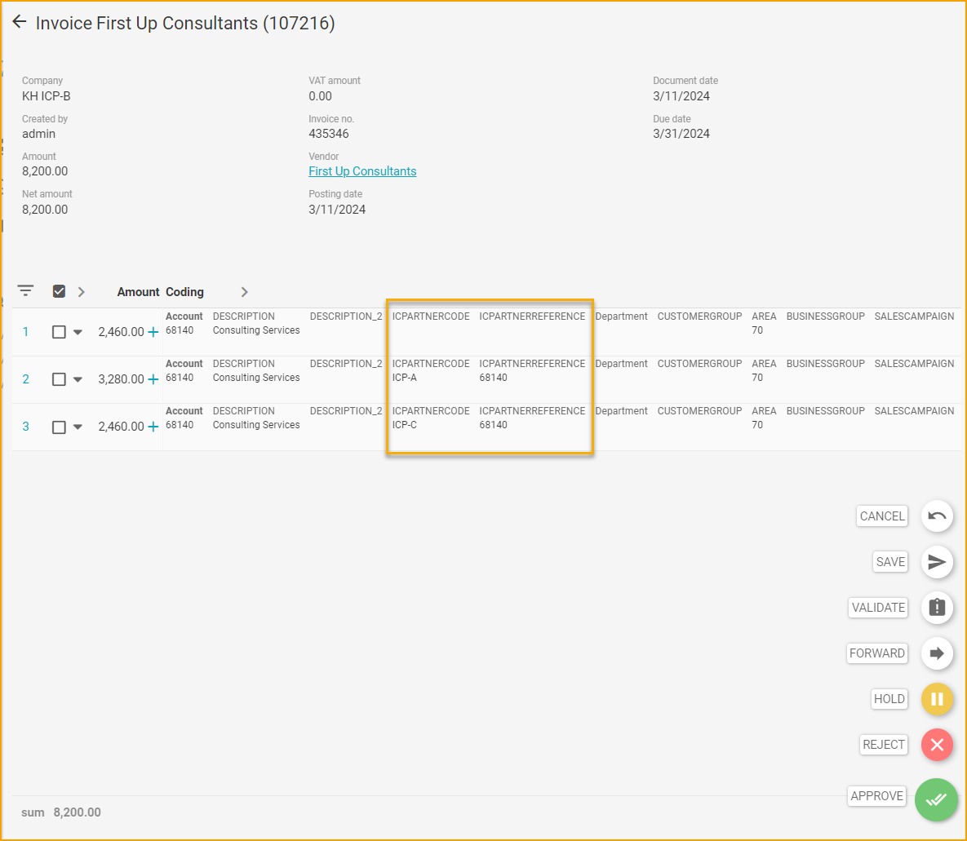The height and width of the screenshot is (841, 967).
Task: Expand the chevron beside the Coding header
Action: tap(243, 290)
